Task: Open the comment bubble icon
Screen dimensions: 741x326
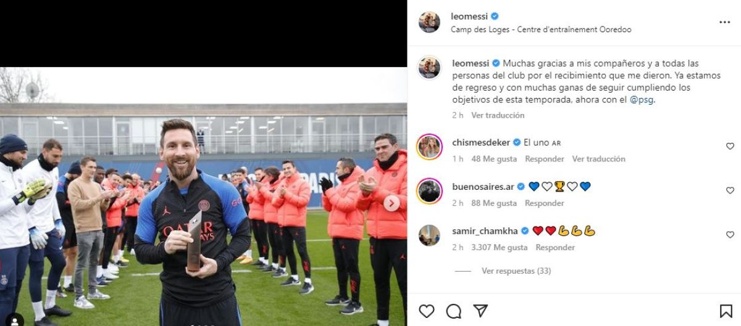Action: 453,310
